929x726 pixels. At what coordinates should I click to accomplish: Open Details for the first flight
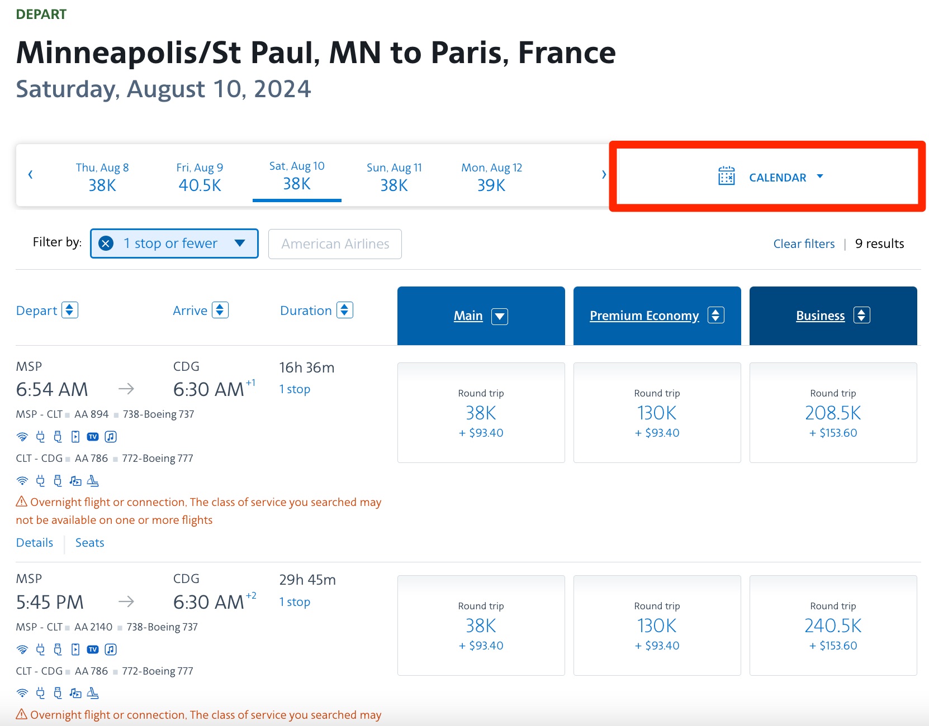[35, 543]
